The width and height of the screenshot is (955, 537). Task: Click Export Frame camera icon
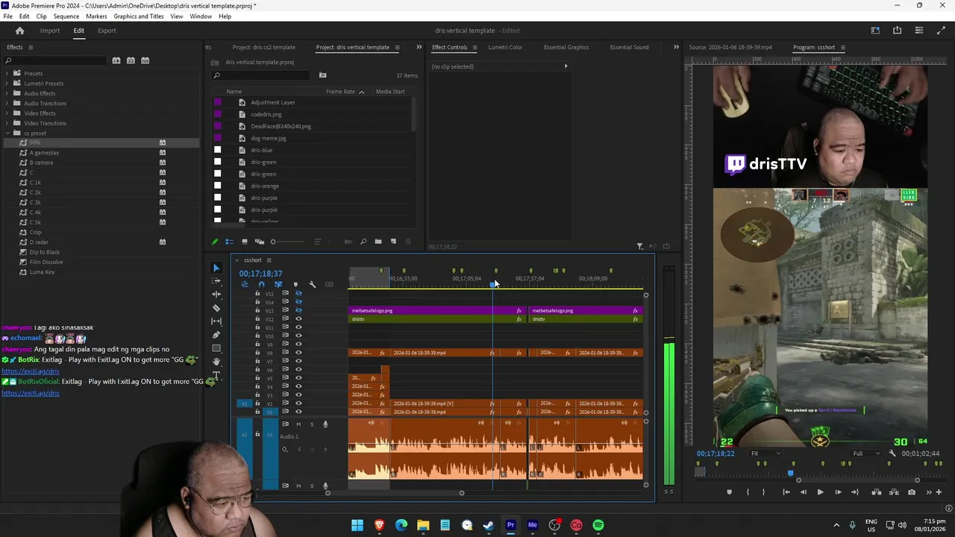[912, 492]
